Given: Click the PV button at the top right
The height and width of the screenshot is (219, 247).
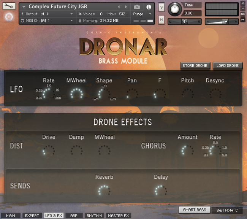Looking at the screenshot, I should click(x=243, y=20).
